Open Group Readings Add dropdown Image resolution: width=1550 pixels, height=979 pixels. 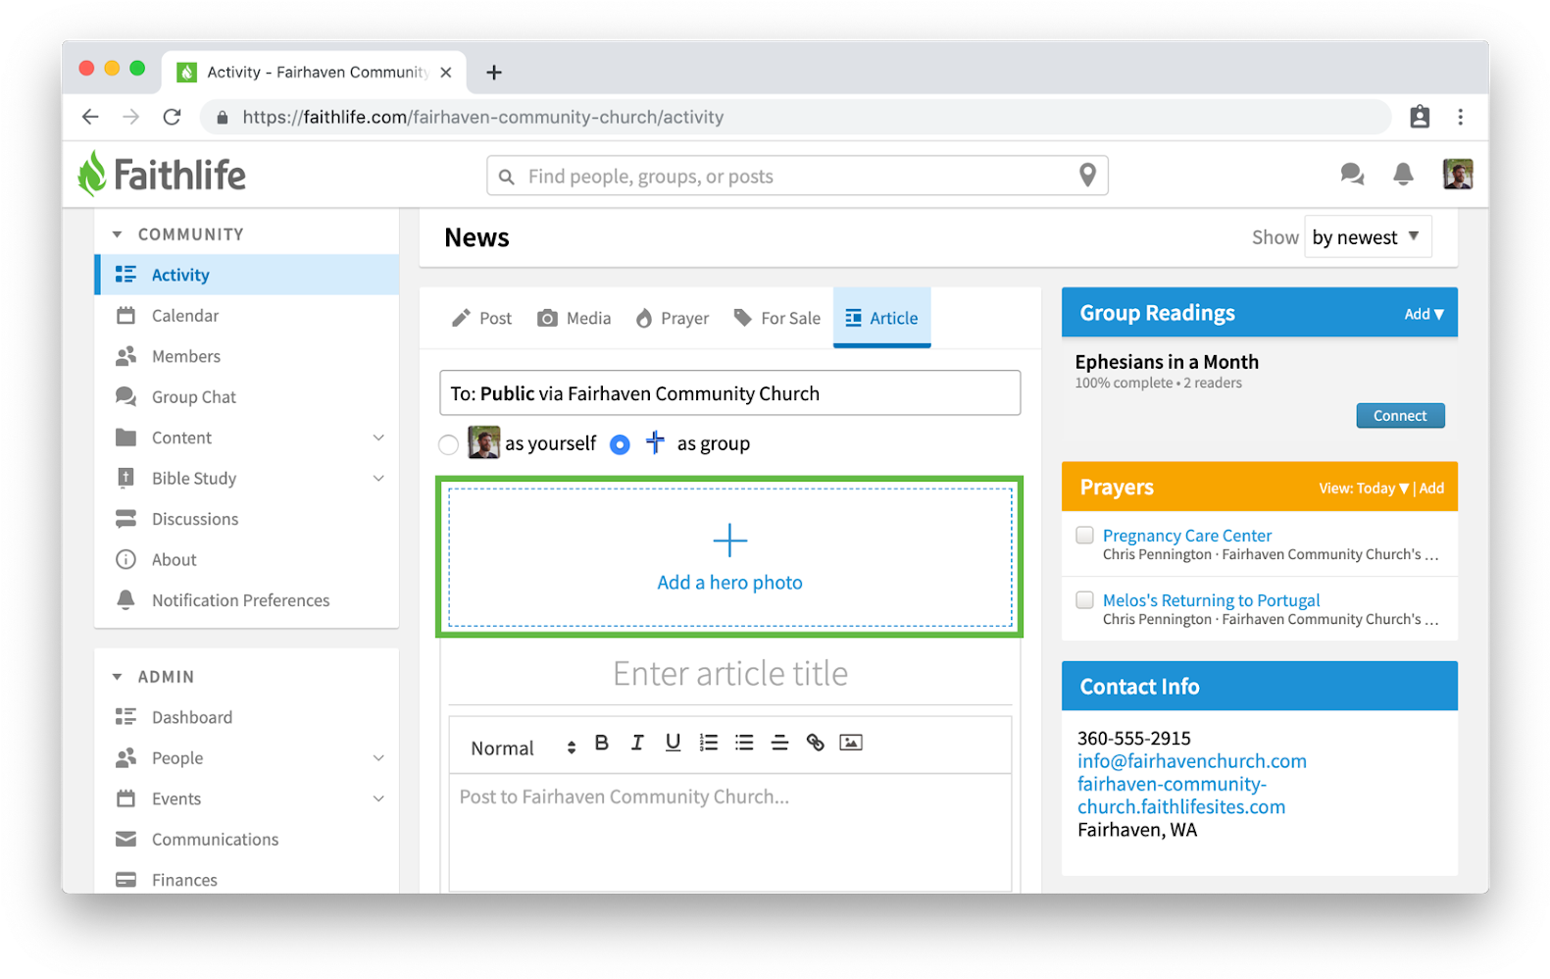pos(1424,314)
